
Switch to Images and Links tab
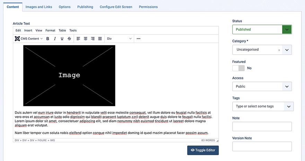pos(39,7)
